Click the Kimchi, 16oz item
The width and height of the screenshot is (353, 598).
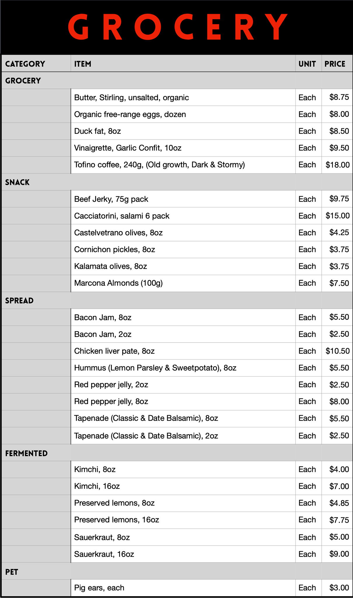tap(97, 486)
